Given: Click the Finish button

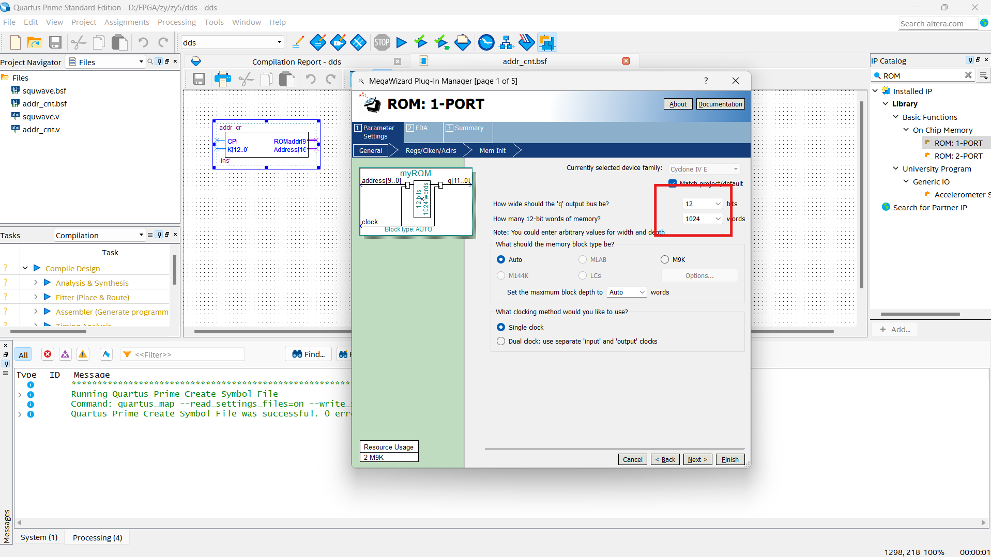Looking at the screenshot, I should 730,459.
